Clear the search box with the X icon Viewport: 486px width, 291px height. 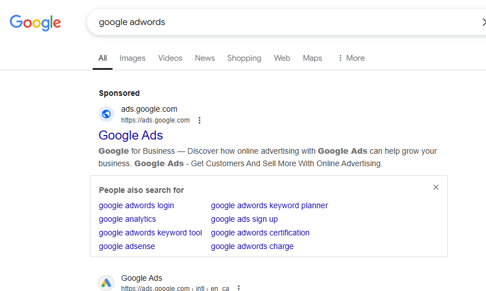click(x=484, y=22)
